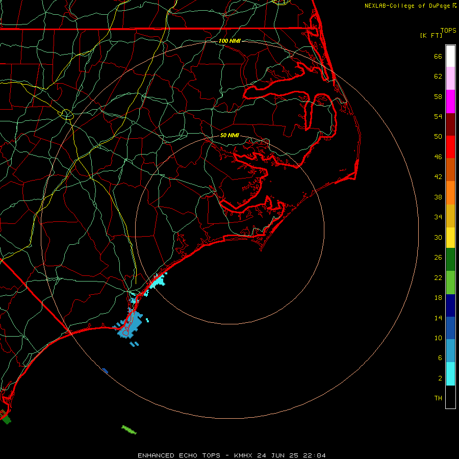Click the 'TH' legend label

[x=438, y=398]
